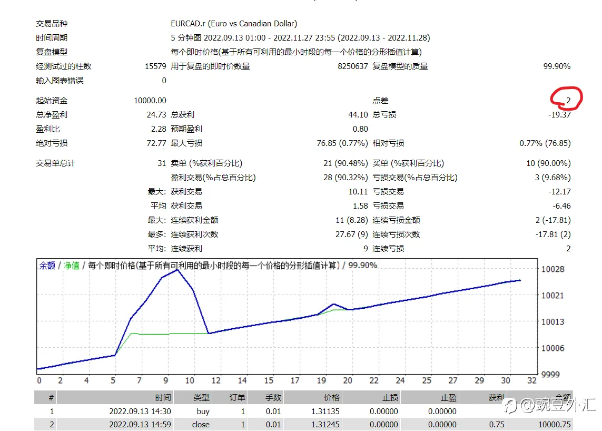Image resolution: width=602 pixels, height=431 pixels.
Task: Click the 总获利 label
Action: pyautogui.click(x=182, y=114)
